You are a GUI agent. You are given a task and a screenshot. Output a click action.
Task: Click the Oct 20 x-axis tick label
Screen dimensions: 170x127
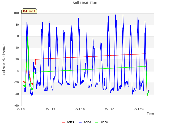tap(109, 109)
